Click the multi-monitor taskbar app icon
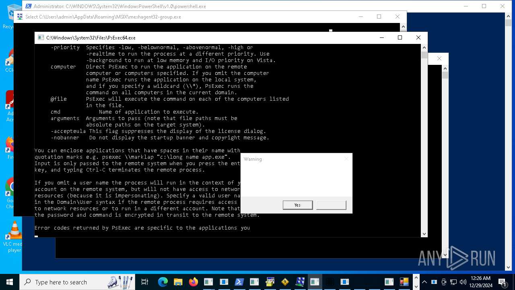The height and width of the screenshot is (290, 515). 300,282
